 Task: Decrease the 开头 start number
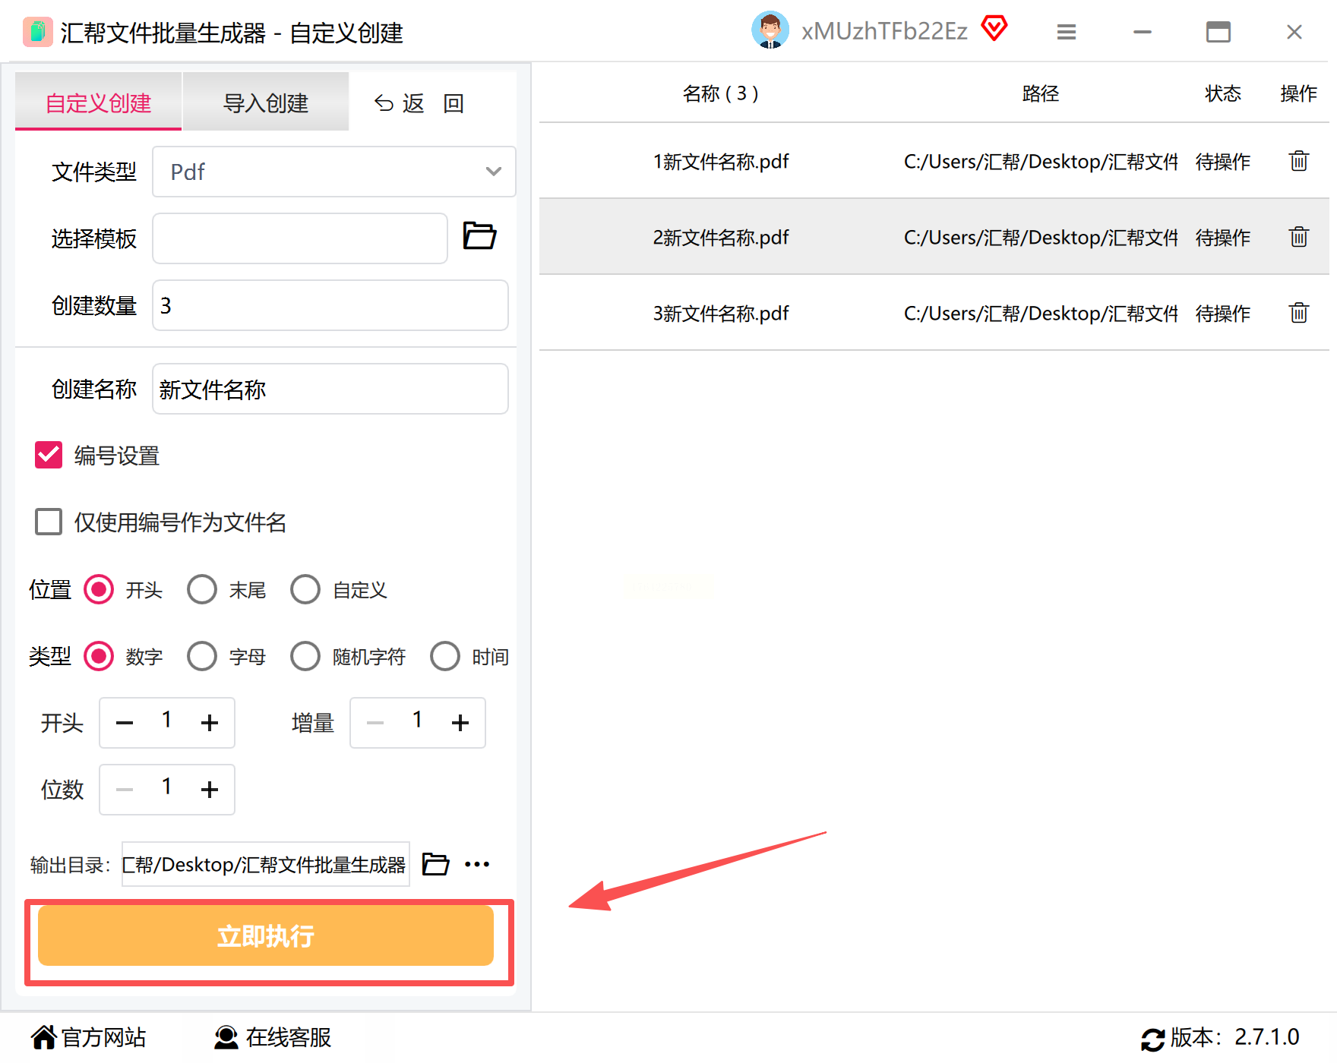click(x=125, y=723)
